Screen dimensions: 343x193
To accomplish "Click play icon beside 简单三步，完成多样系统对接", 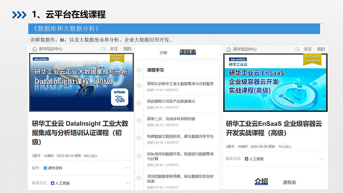I will point(139,121).
